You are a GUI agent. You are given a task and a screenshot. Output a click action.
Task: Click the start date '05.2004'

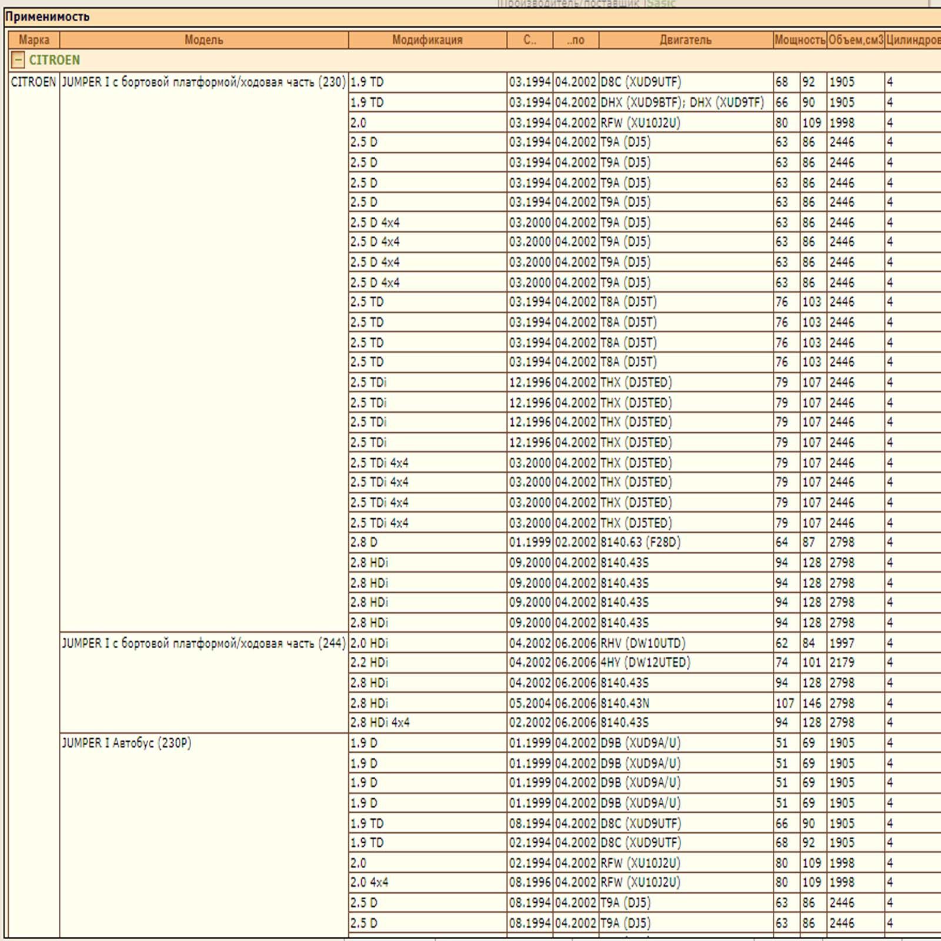click(x=530, y=703)
